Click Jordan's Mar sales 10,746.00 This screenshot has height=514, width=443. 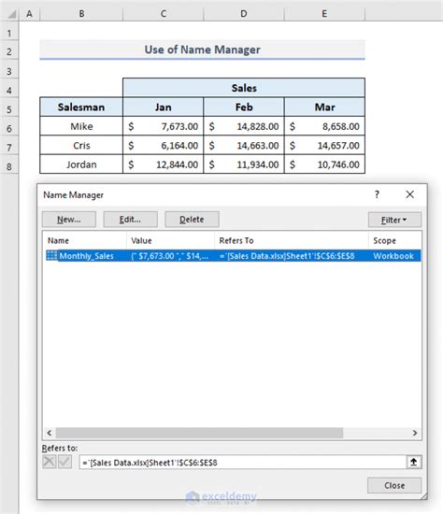[324, 164]
